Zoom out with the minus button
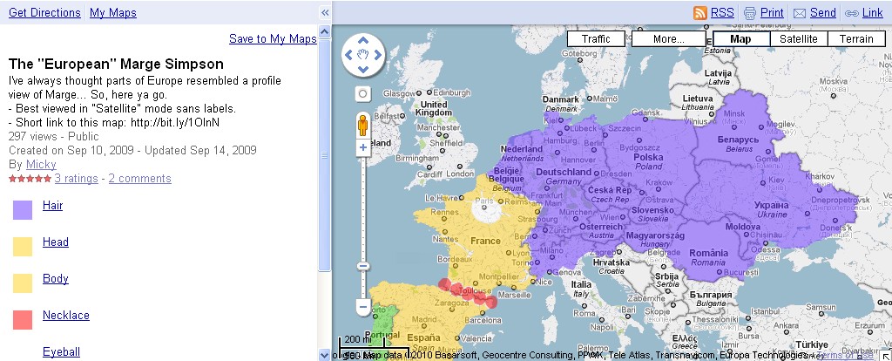 pyautogui.click(x=363, y=308)
